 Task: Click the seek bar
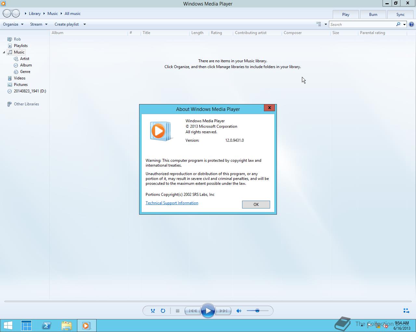208,302
